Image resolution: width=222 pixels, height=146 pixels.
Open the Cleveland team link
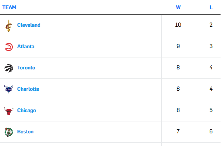click(x=29, y=25)
